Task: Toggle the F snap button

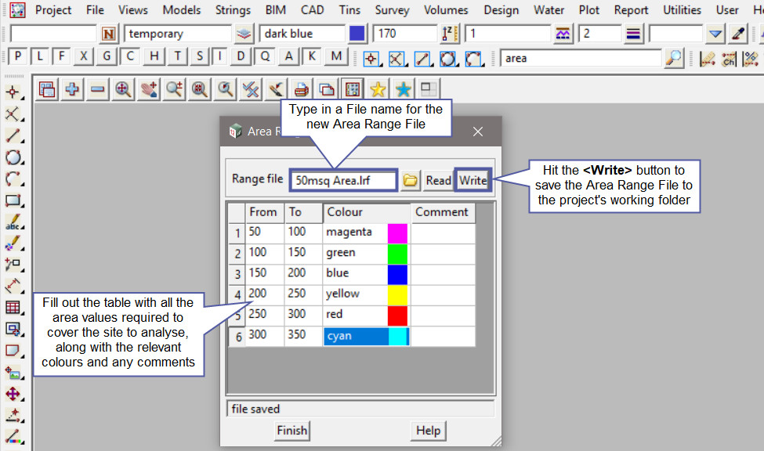Action: click(61, 56)
